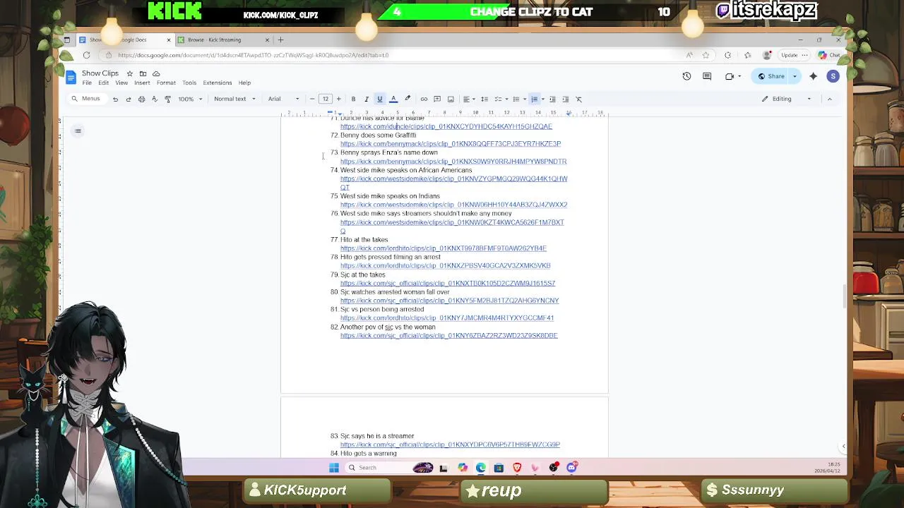
Task: Activate the Paint format tool
Action: (x=167, y=99)
